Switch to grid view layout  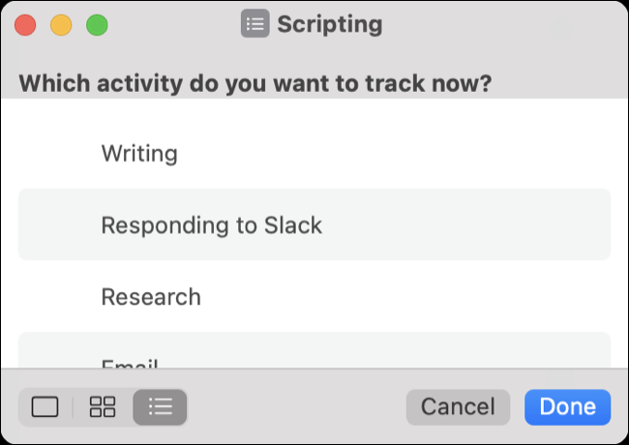[x=102, y=407]
